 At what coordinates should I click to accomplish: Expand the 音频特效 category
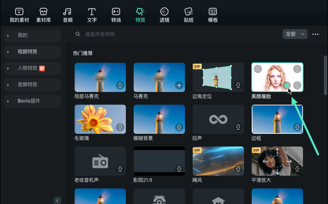point(32,85)
